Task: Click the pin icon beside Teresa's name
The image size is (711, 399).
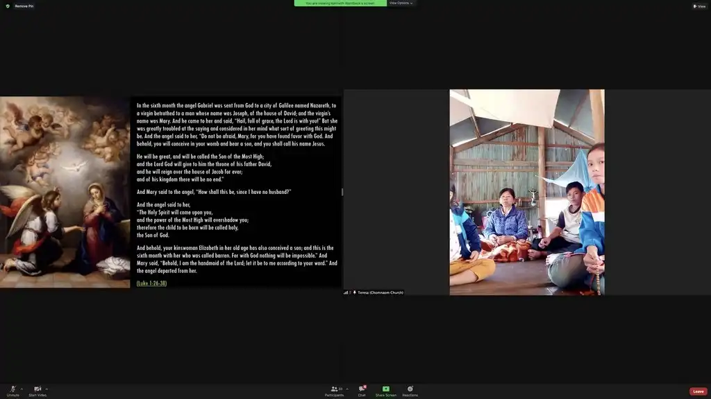Action: point(355,293)
